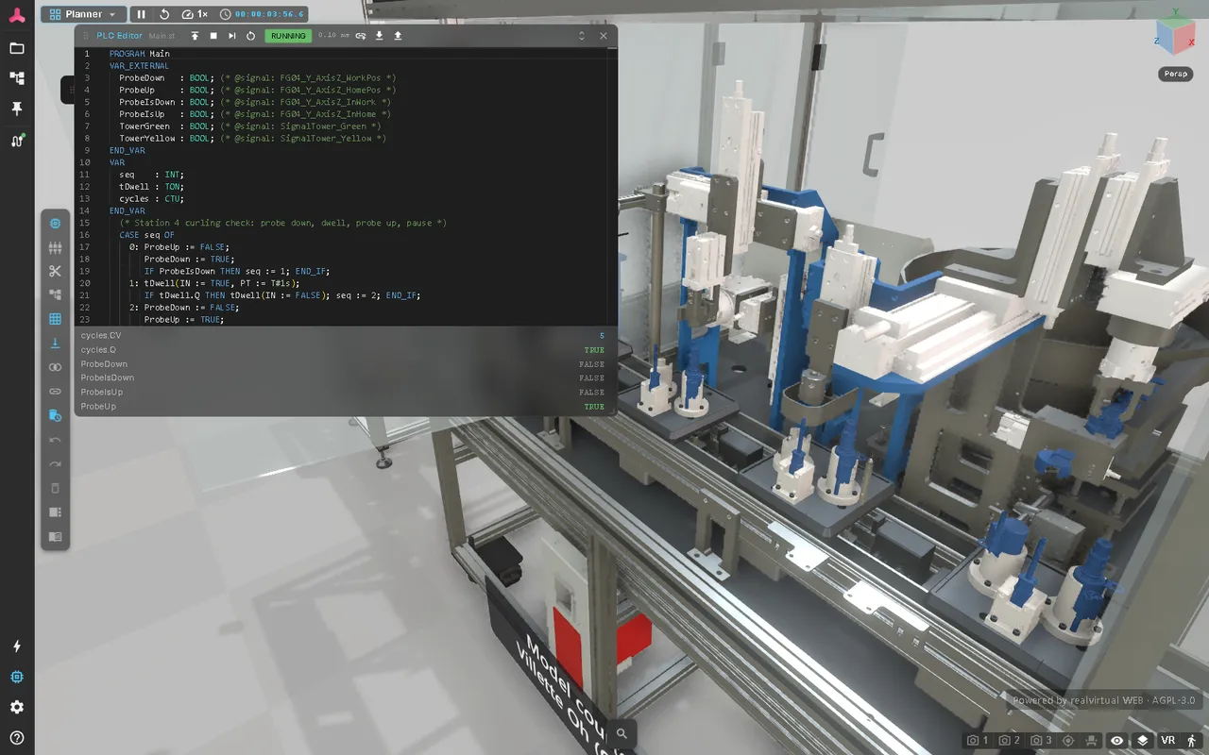
Task: Switch to camera view 2
Action: (1010, 741)
